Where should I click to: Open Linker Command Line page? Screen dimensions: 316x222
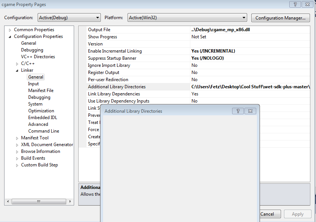[x=44, y=131]
